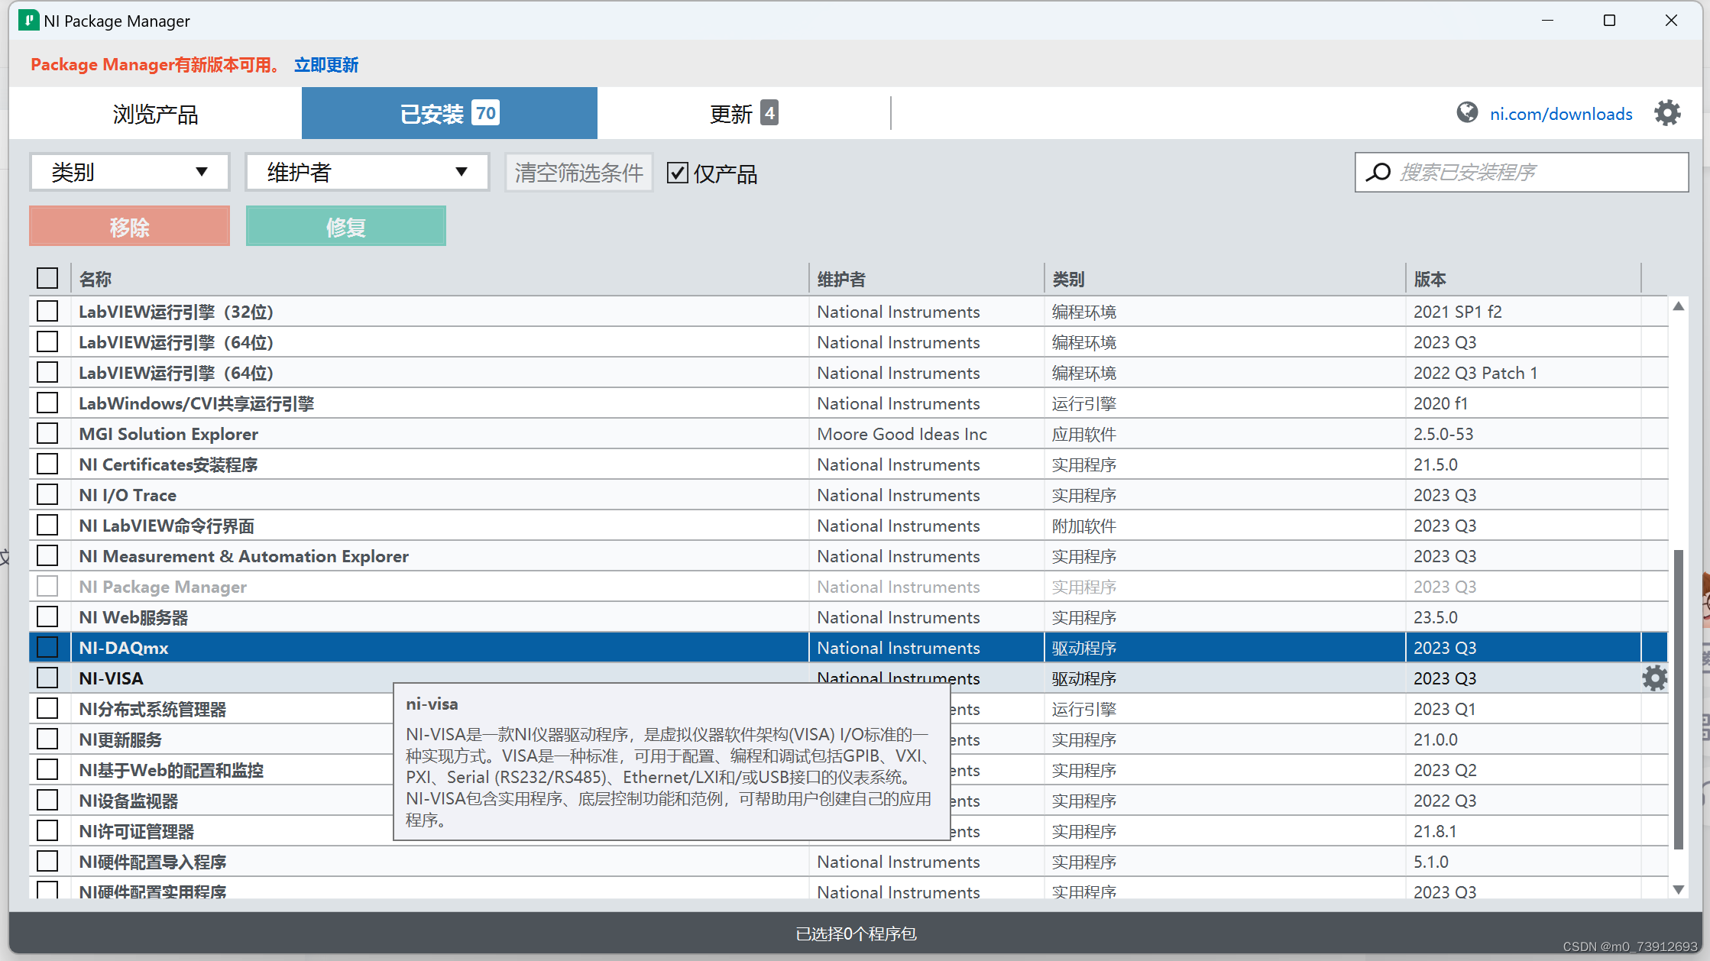The width and height of the screenshot is (1710, 961).
Task: Tick the select-all checkbox in header
Action: (47, 278)
